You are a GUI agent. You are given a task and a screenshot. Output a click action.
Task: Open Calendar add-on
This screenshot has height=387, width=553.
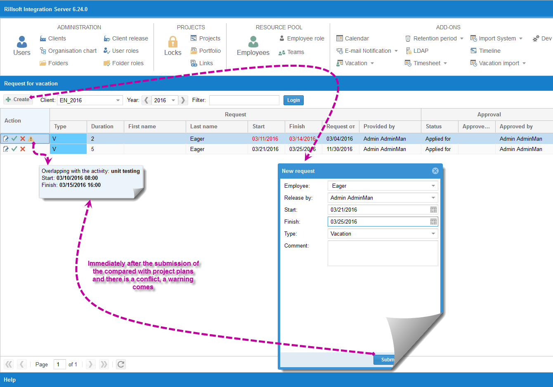(352, 38)
